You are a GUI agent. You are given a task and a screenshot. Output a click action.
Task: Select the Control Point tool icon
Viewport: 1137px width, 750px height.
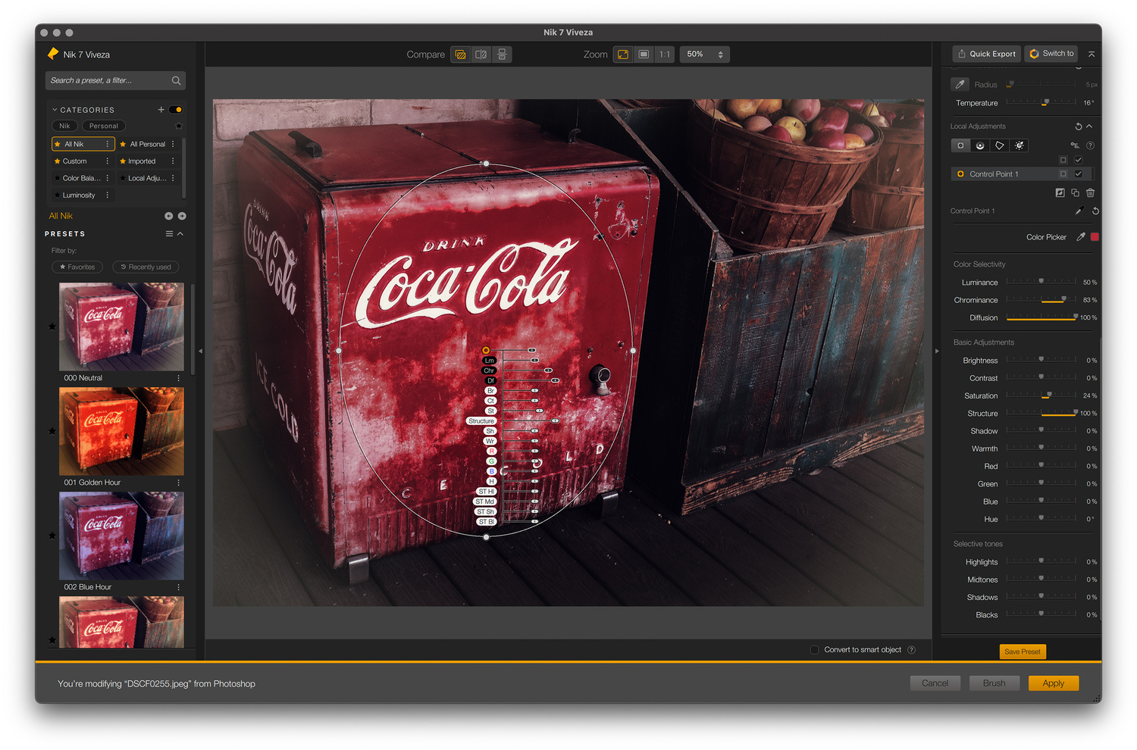(960, 145)
